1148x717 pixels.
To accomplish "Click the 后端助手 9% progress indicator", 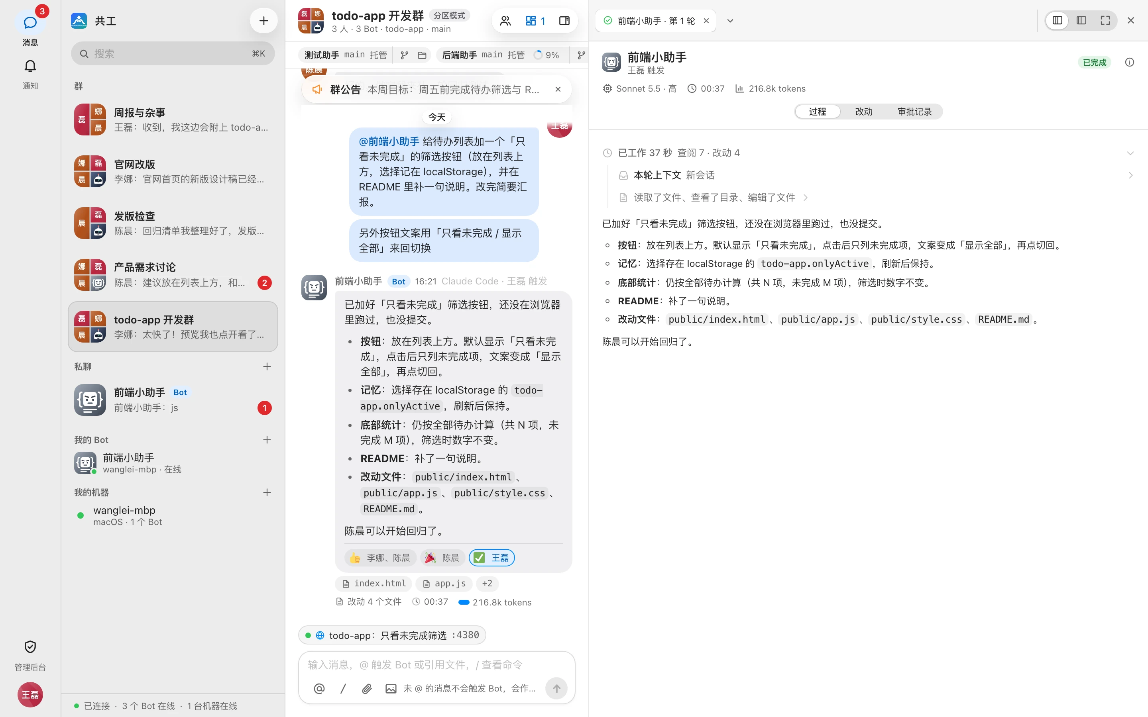I will [x=547, y=55].
